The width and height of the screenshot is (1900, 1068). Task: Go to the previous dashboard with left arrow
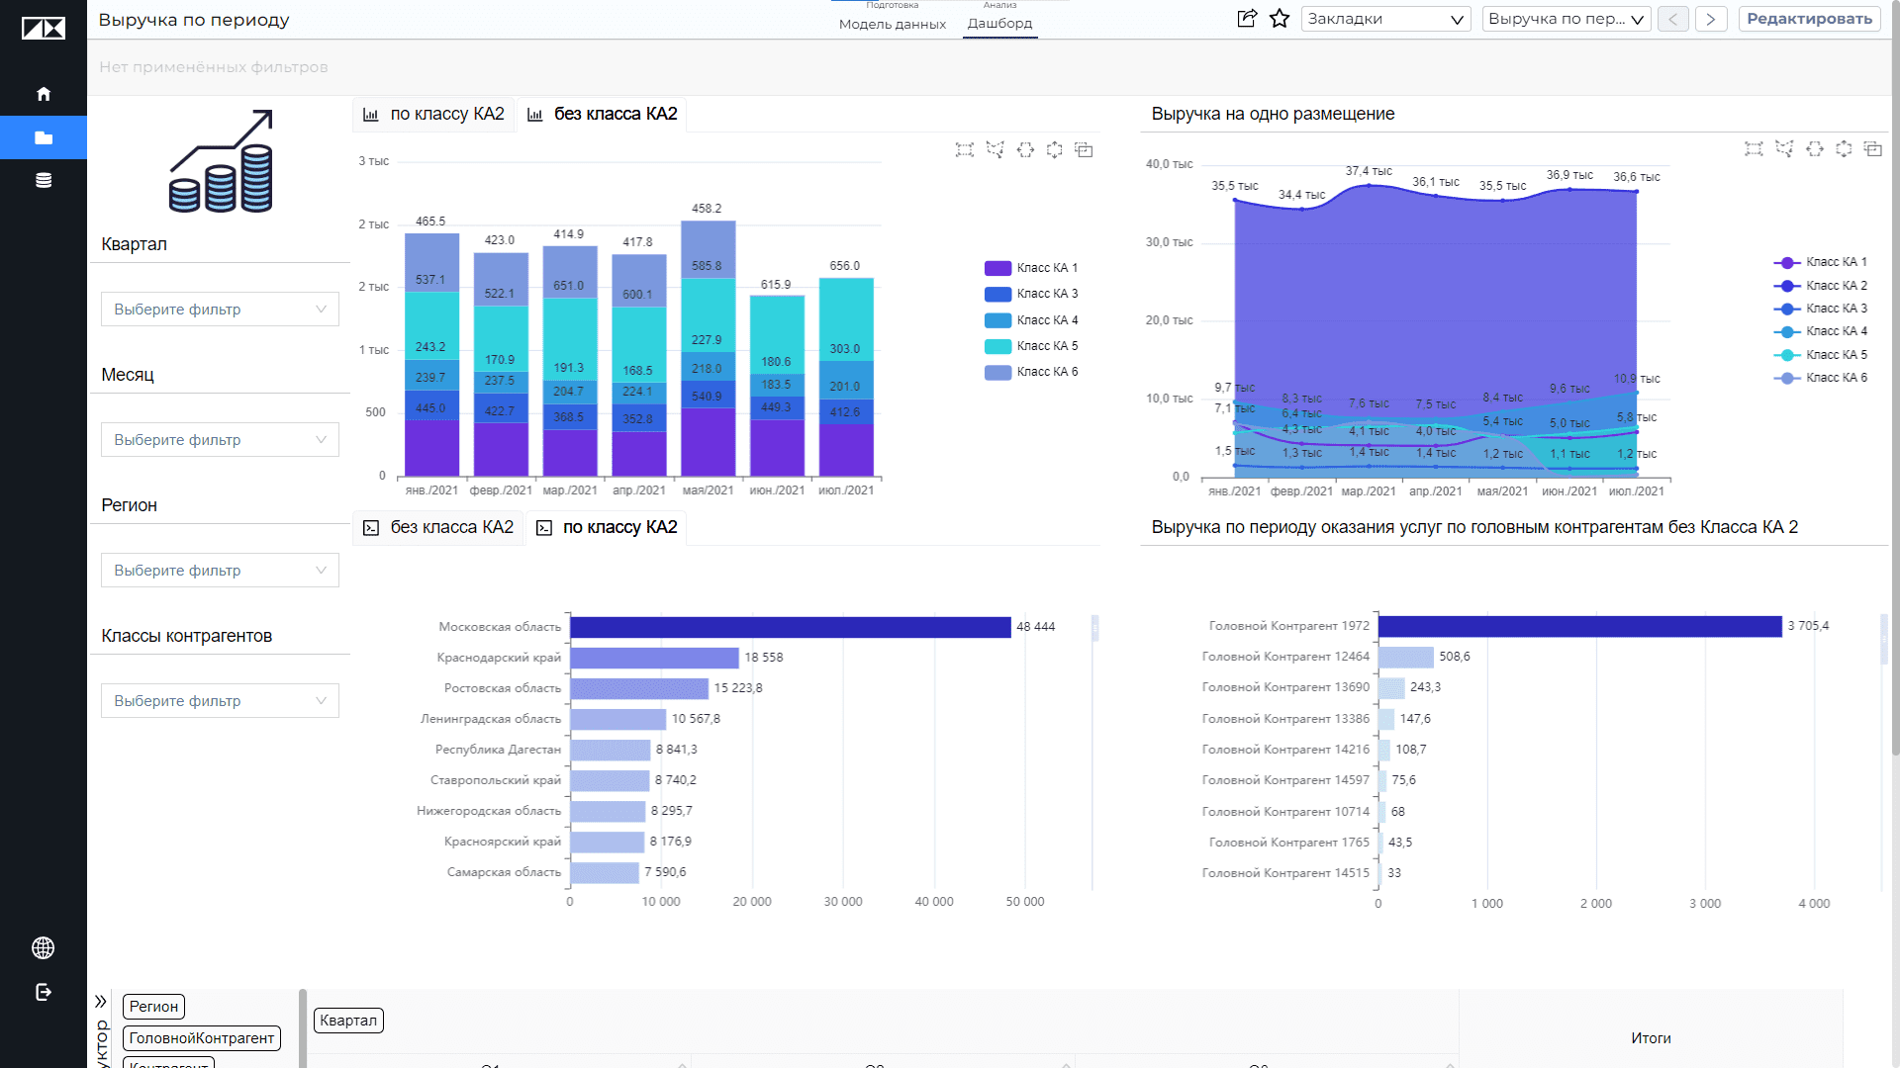[x=1673, y=19]
